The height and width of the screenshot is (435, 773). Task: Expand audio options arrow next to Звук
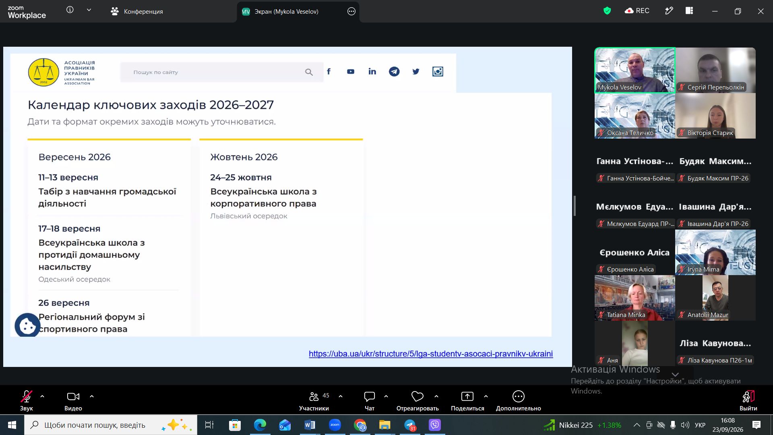pyautogui.click(x=42, y=396)
